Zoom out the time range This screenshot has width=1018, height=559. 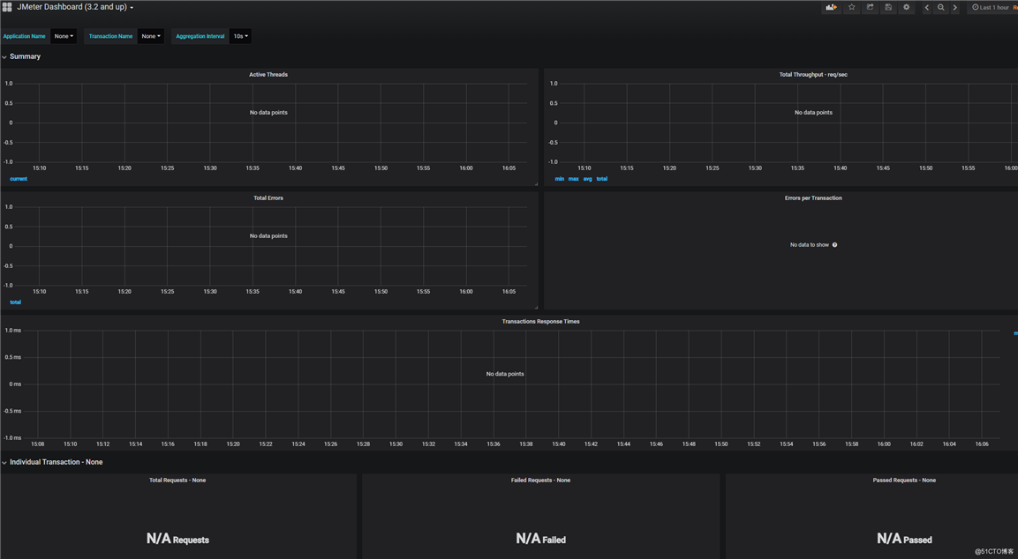940,7
